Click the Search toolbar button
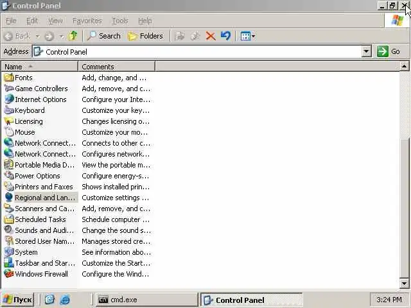The height and width of the screenshot is (308, 411). (104, 36)
